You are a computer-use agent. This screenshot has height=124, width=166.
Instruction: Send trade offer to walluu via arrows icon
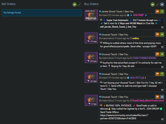pos(162,34)
